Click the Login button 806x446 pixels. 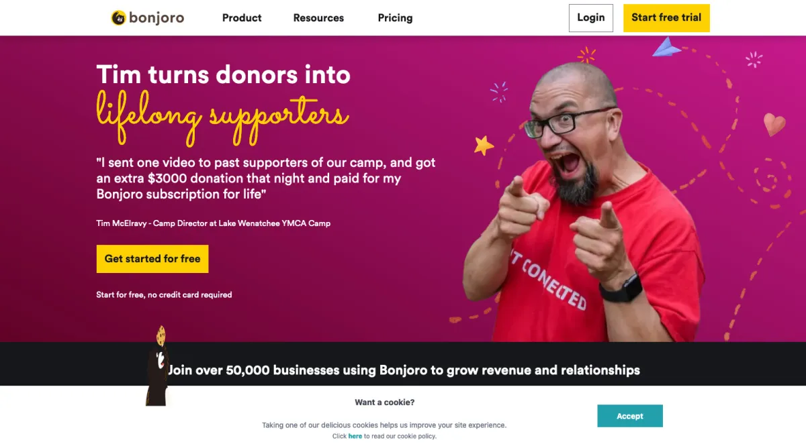(591, 18)
